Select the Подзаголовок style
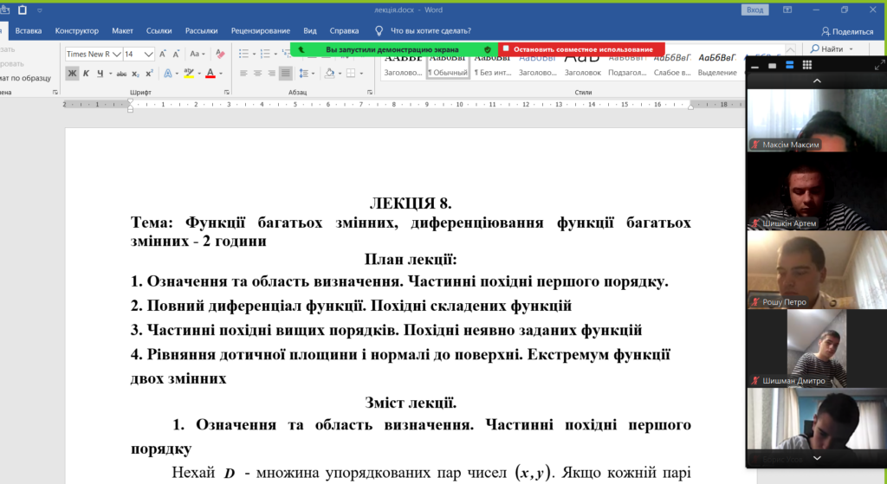Viewport: 887px width, 484px height. pos(627,67)
